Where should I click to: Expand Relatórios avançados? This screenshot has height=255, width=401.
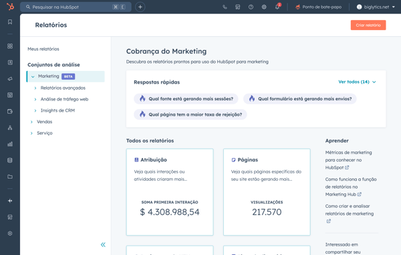click(35, 88)
